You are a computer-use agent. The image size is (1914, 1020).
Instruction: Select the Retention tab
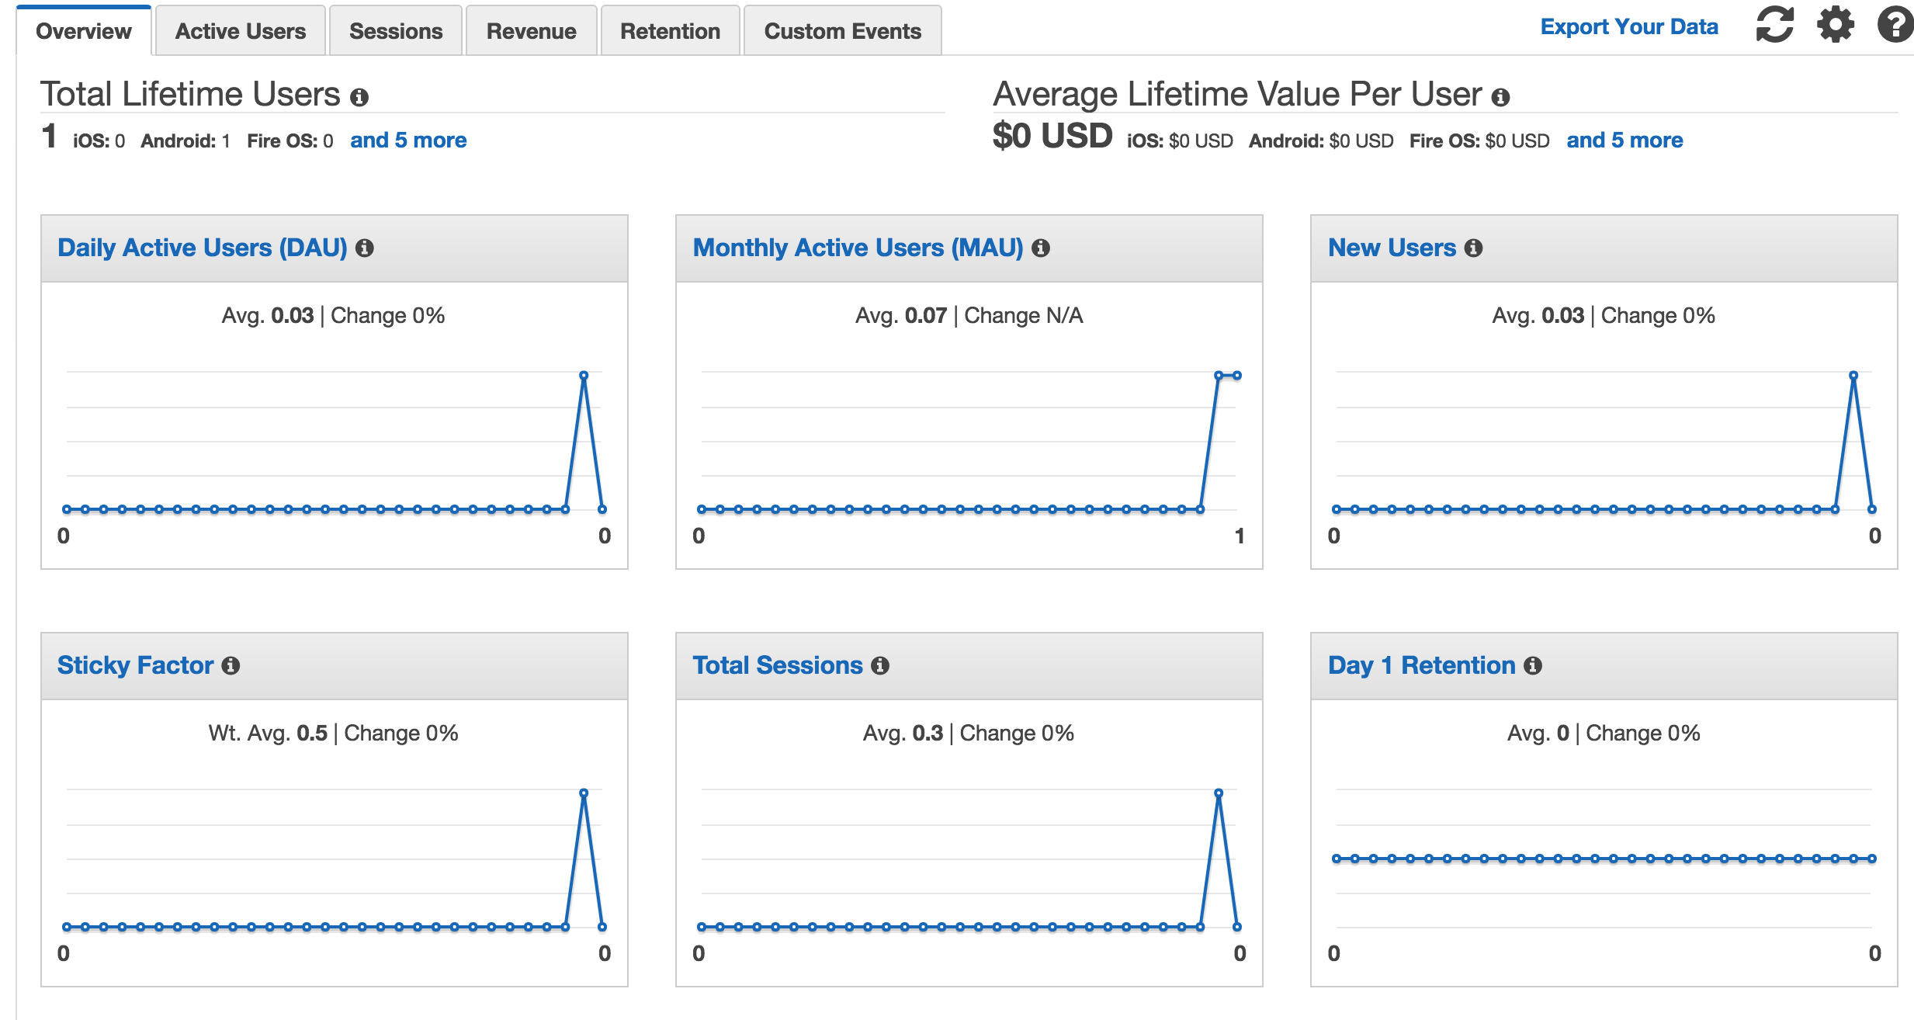pos(669,30)
